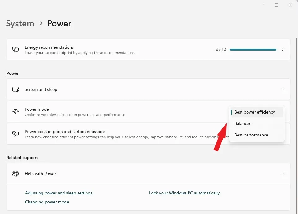Choose Balanced power mode
This screenshot has width=298, height=214.
(243, 123)
